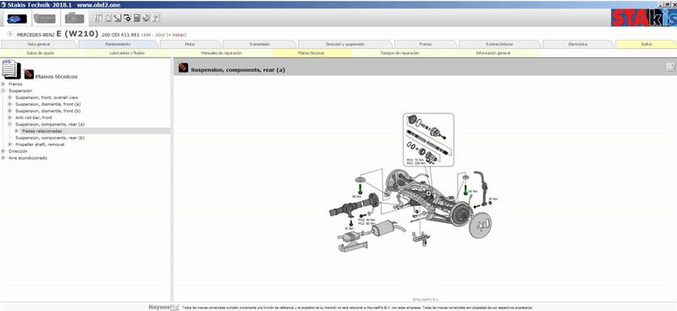Select Suspension, components, rear (a) item
The height and width of the screenshot is (311, 677).
coord(50,124)
